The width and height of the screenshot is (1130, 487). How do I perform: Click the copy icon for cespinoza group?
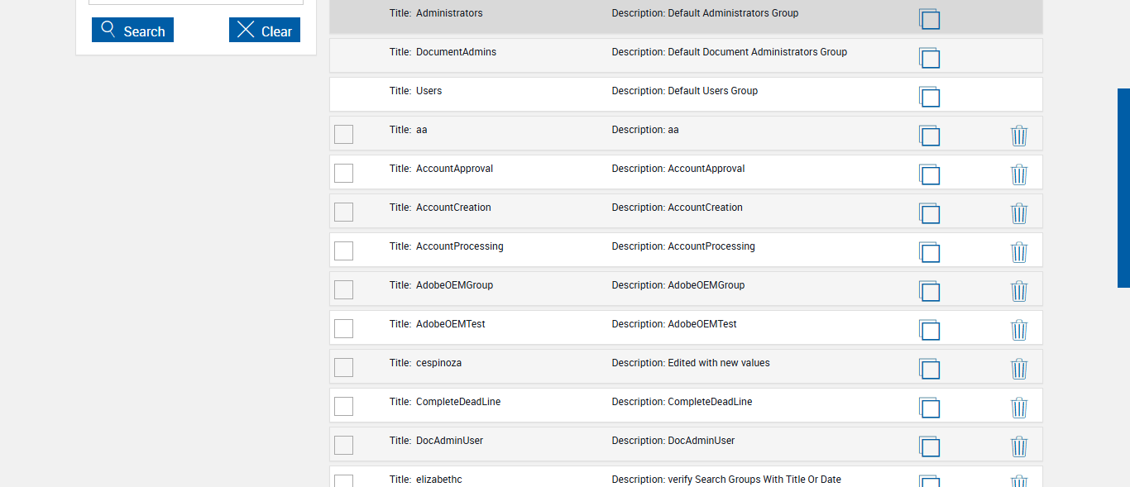930,369
